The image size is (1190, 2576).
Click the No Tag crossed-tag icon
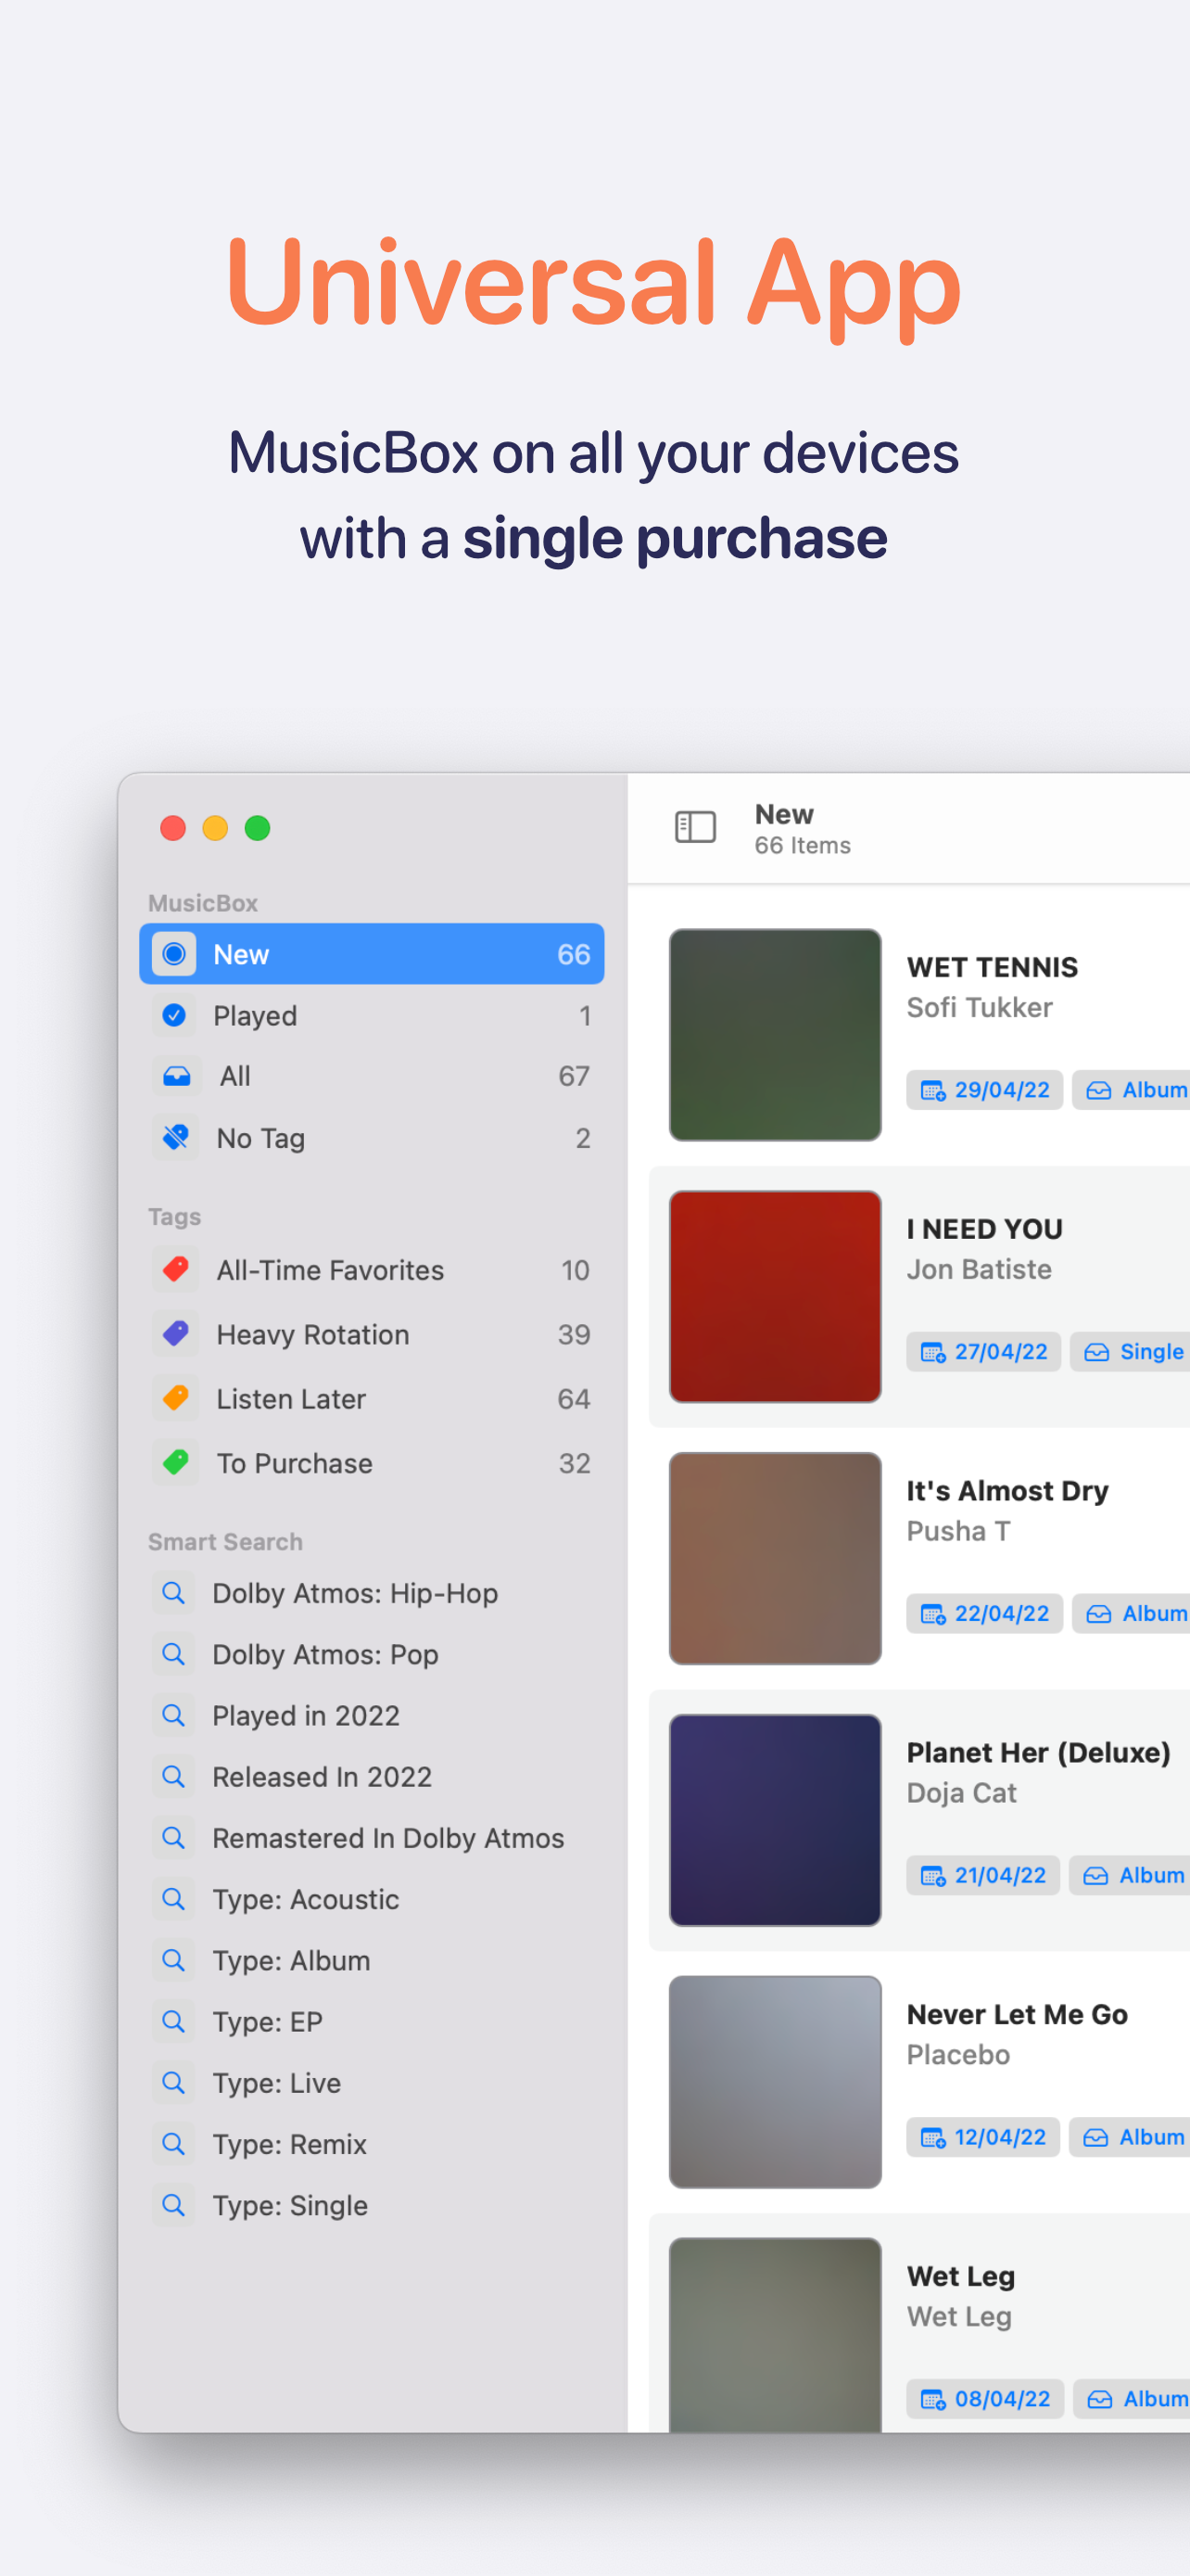[x=176, y=1137]
